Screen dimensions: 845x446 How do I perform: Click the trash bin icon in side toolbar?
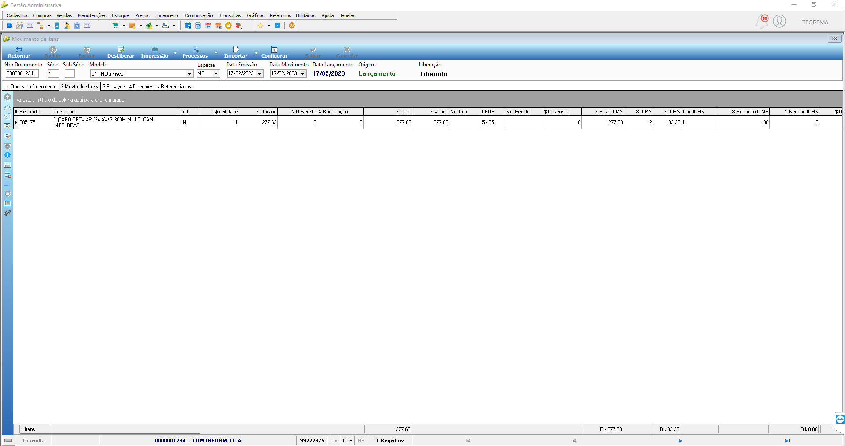(7, 145)
